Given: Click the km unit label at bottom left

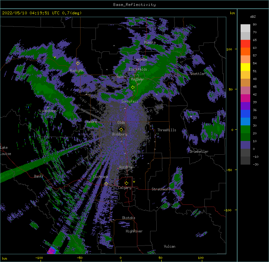Looking at the screenshot, I should pyautogui.click(x=4, y=258).
